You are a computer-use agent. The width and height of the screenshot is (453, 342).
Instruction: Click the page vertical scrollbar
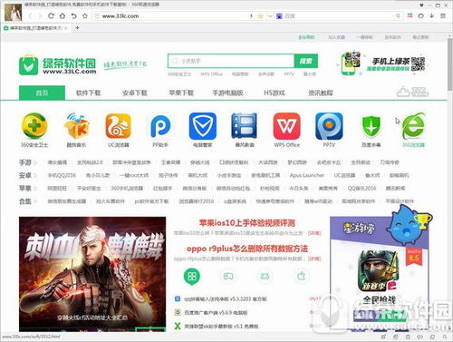tap(449, 64)
